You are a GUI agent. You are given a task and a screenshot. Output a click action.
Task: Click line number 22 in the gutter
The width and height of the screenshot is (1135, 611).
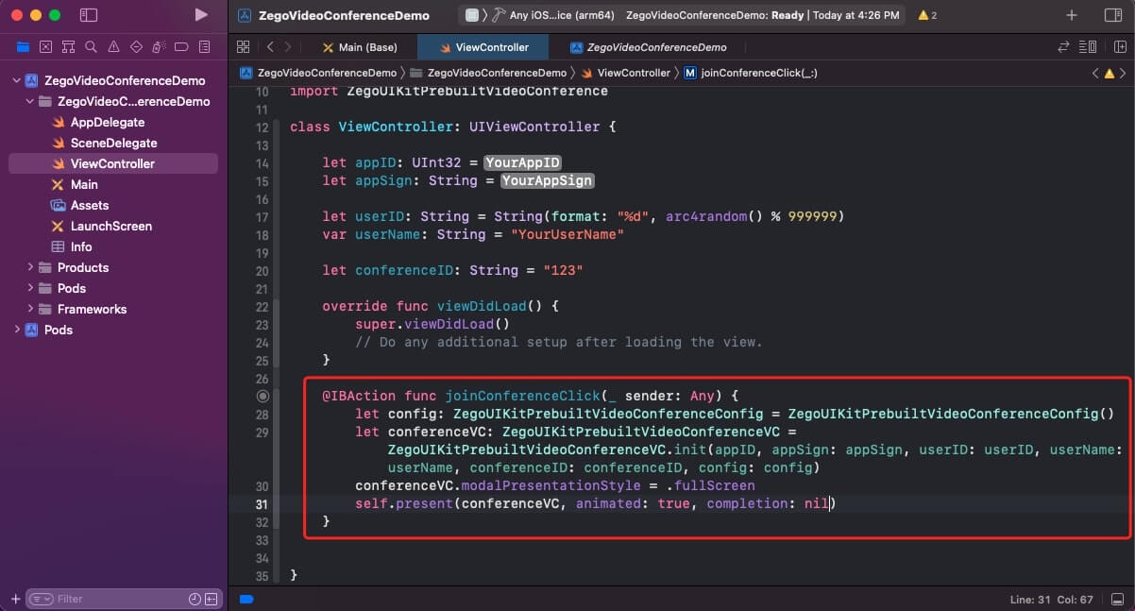pyautogui.click(x=262, y=306)
